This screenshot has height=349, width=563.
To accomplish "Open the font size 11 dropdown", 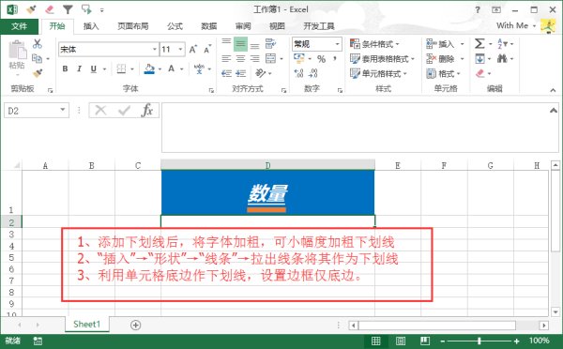I will pyautogui.click(x=180, y=49).
